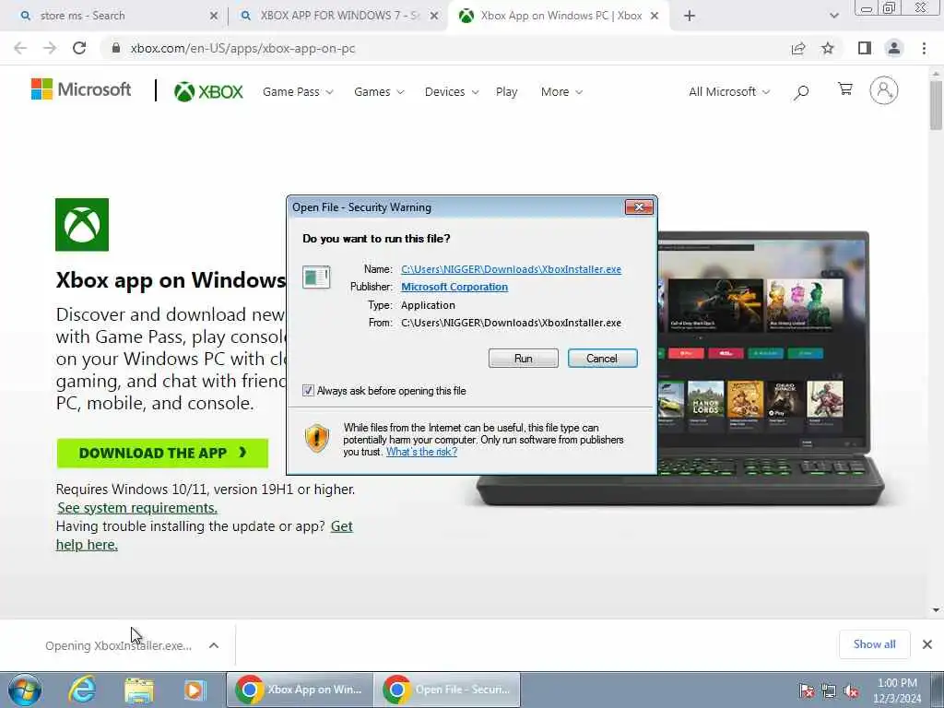Open Chrome profile avatar icon
Viewport: 944px width, 708px height.
coord(894,48)
